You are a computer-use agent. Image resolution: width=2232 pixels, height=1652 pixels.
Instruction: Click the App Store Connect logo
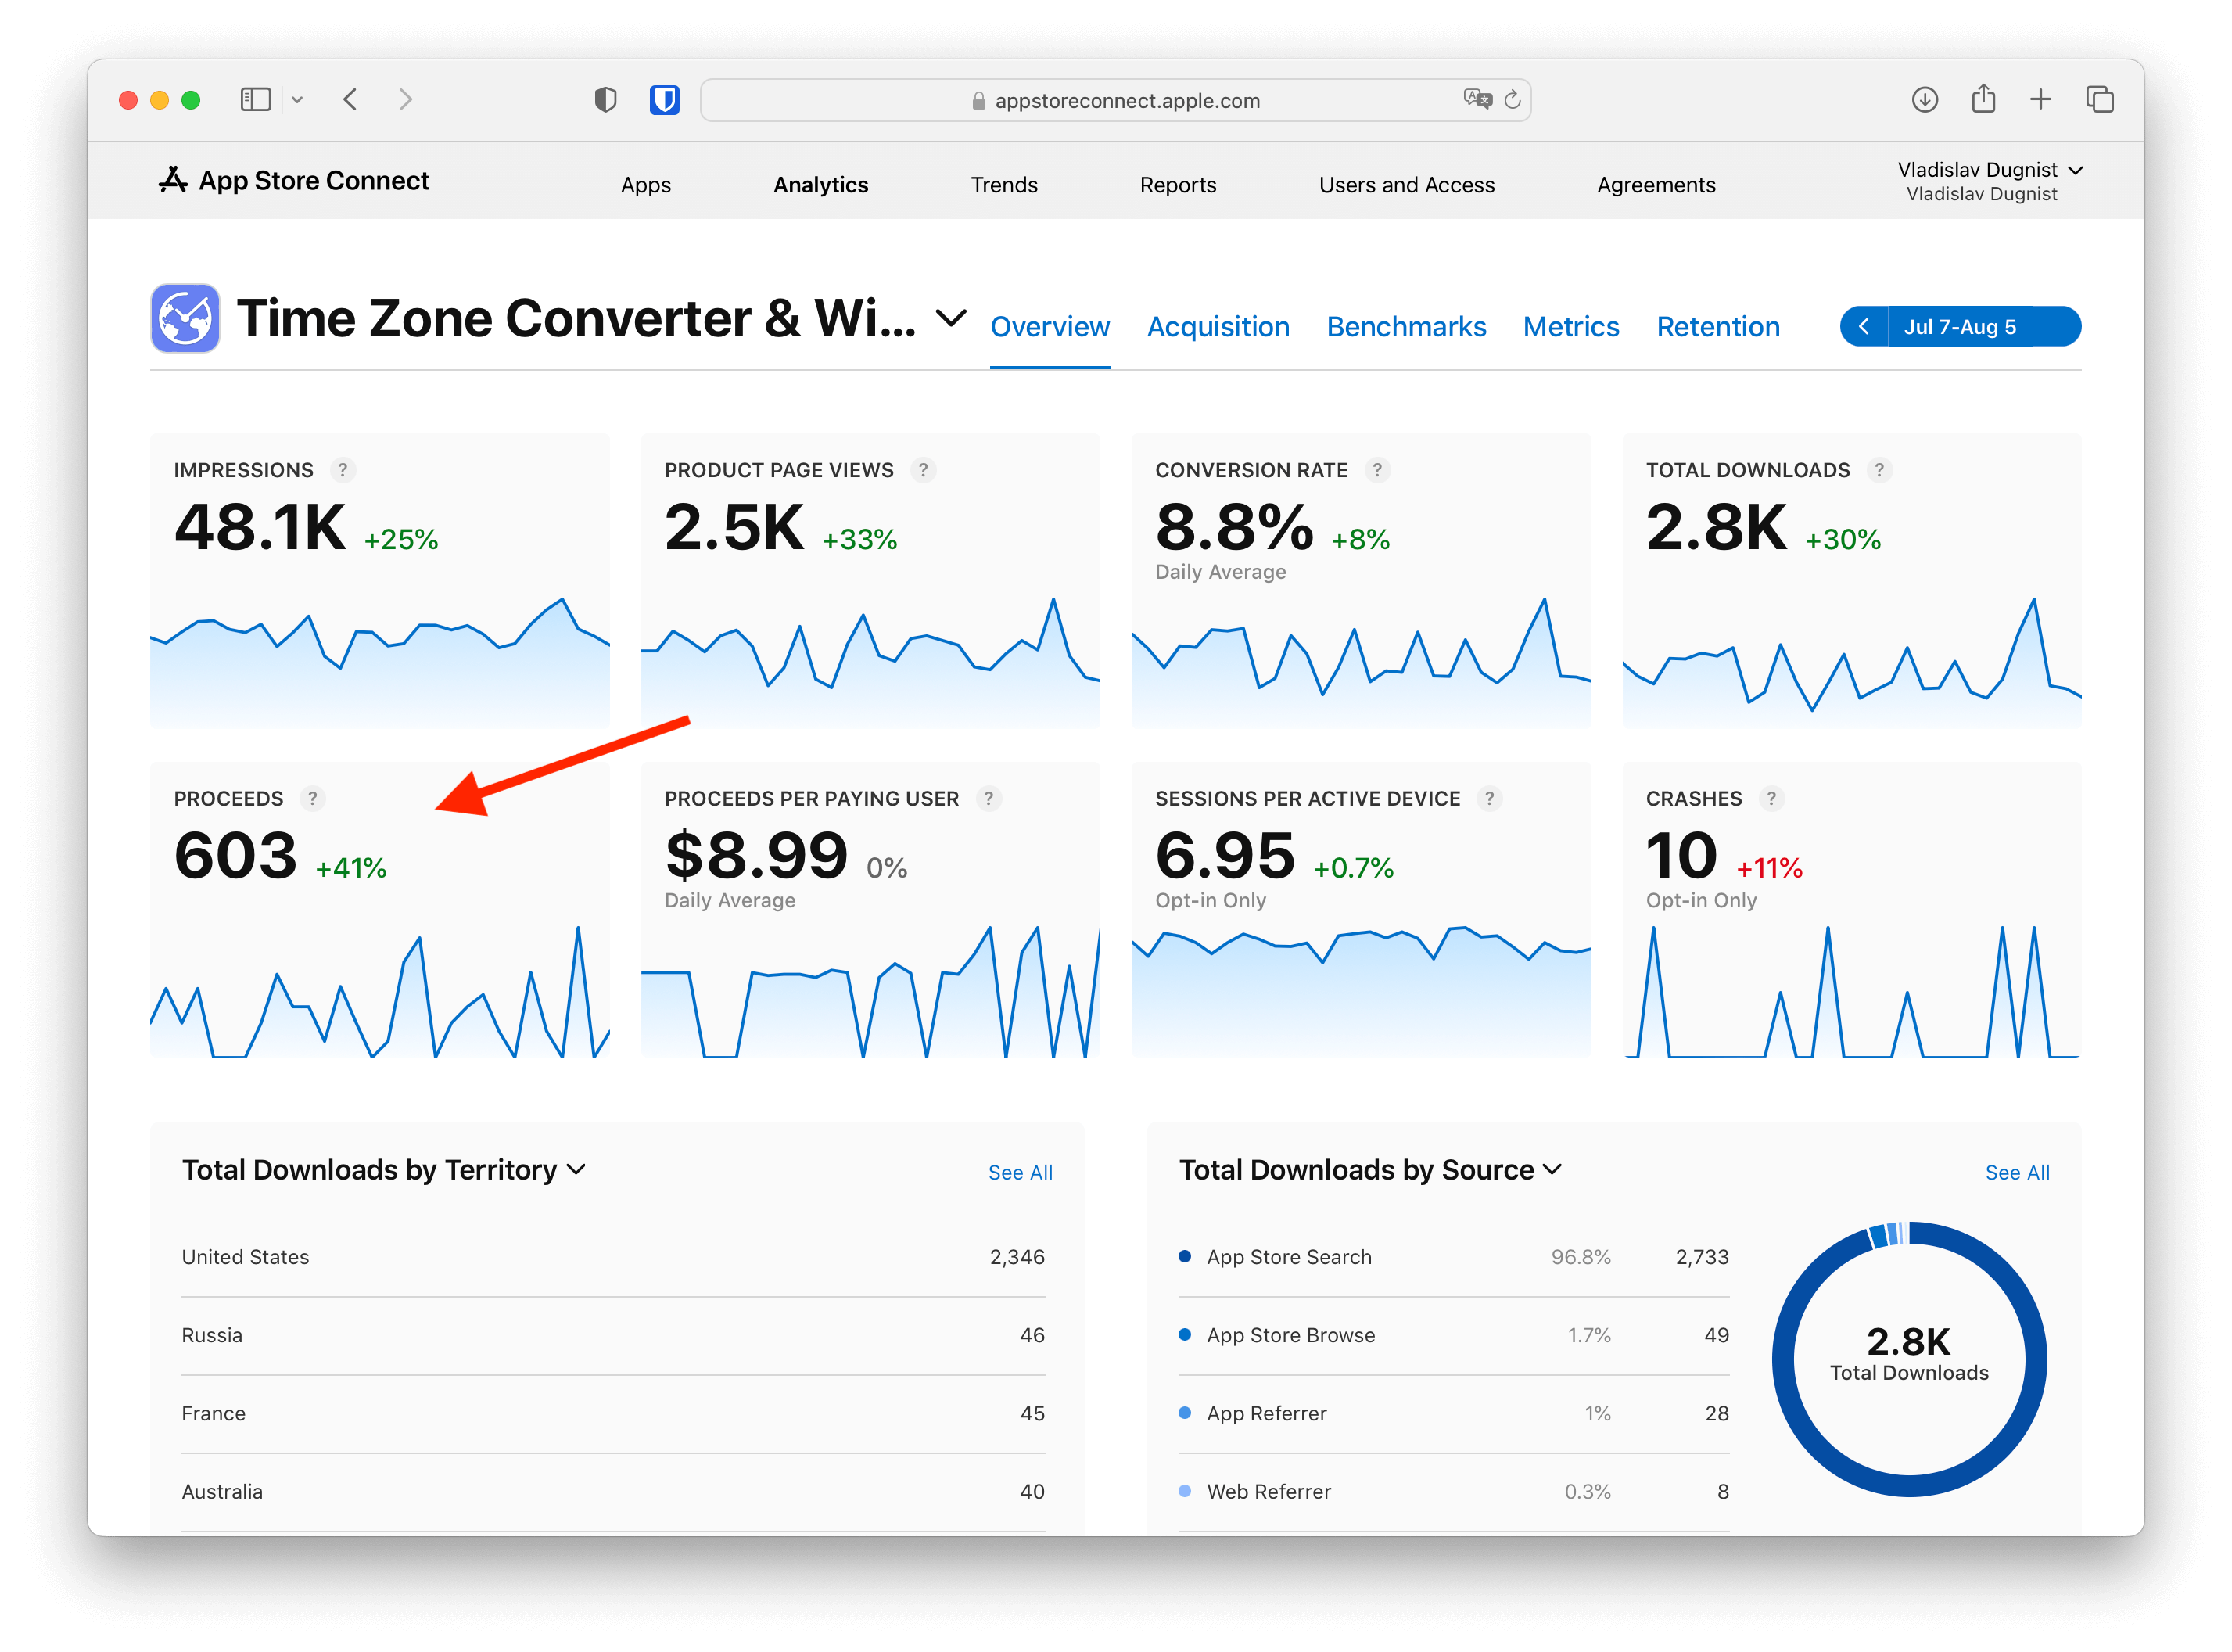pos(294,181)
